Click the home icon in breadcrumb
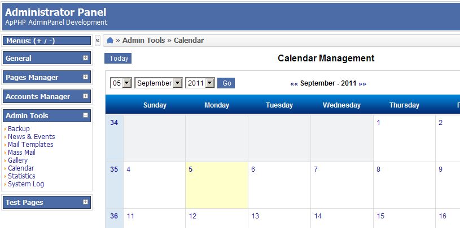 pyautogui.click(x=110, y=41)
